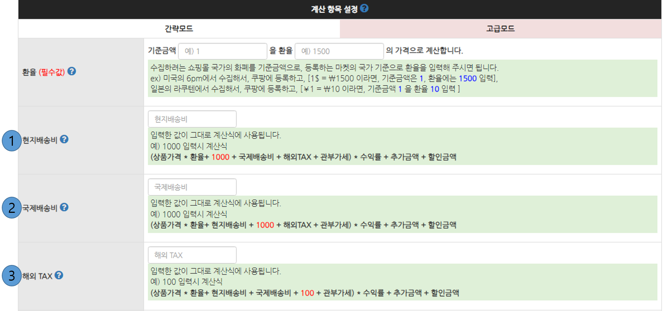663x311 pixels.
Task: Open the 고급모드 tab
Action: (x=500, y=29)
